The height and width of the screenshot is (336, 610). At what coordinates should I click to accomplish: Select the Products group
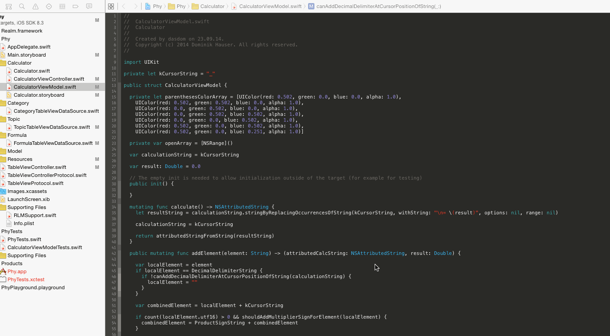[x=12, y=263]
